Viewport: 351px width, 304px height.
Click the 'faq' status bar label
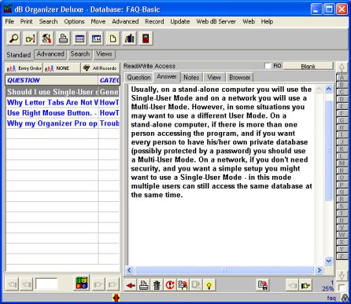coord(331,298)
